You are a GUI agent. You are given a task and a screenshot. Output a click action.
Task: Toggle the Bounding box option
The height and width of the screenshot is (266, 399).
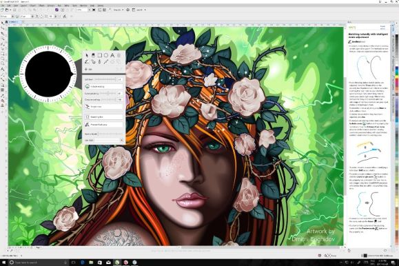point(103,117)
